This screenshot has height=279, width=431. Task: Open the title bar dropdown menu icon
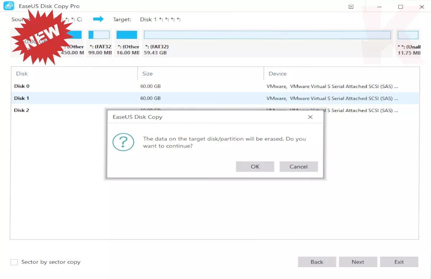coord(351,7)
